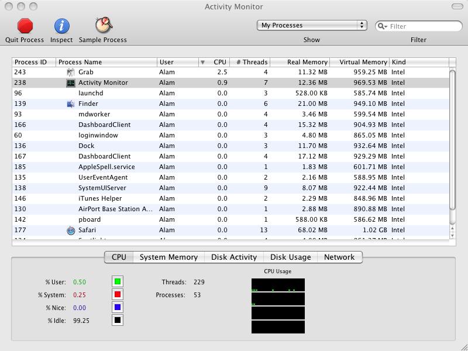Click the Grab process name text
The image size is (468, 351).
[x=86, y=72]
